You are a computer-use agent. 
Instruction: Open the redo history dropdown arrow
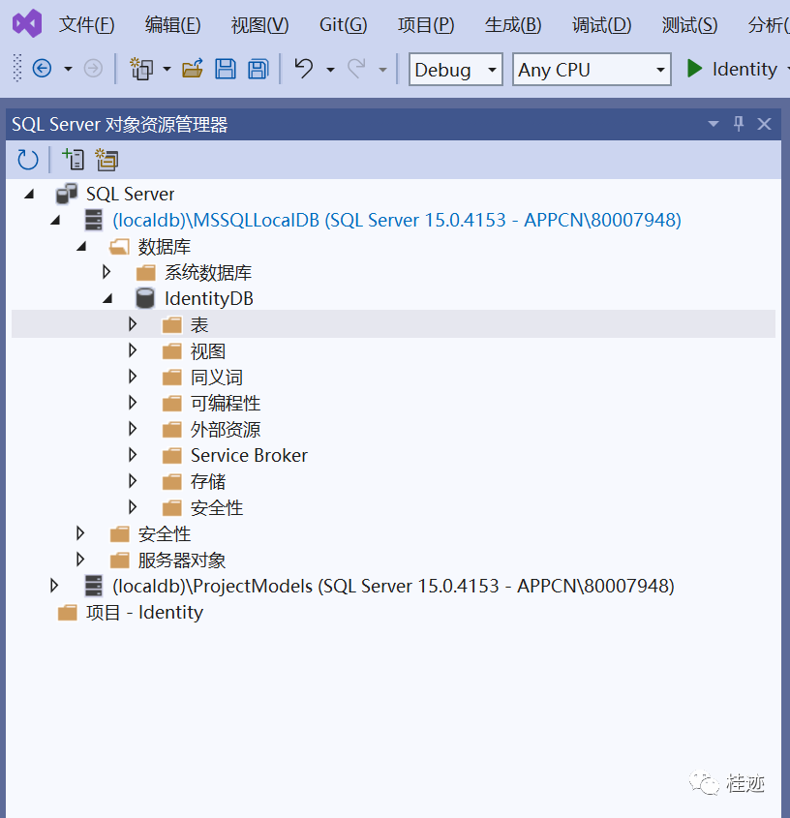382,69
